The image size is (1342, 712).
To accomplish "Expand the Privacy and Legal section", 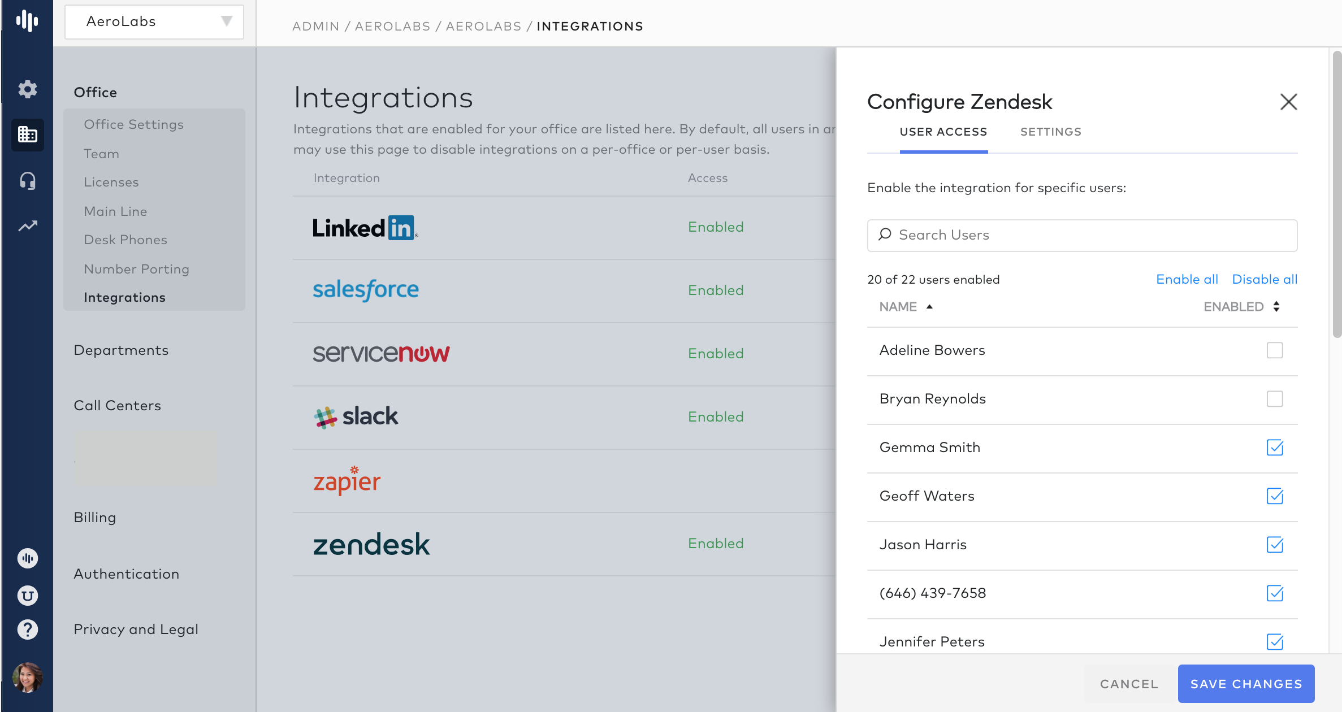I will [x=136, y=629].
